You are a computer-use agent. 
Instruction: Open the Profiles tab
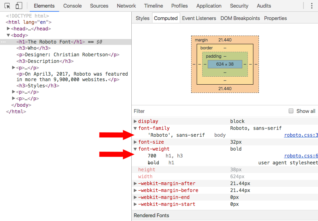[x=179, y=6]
